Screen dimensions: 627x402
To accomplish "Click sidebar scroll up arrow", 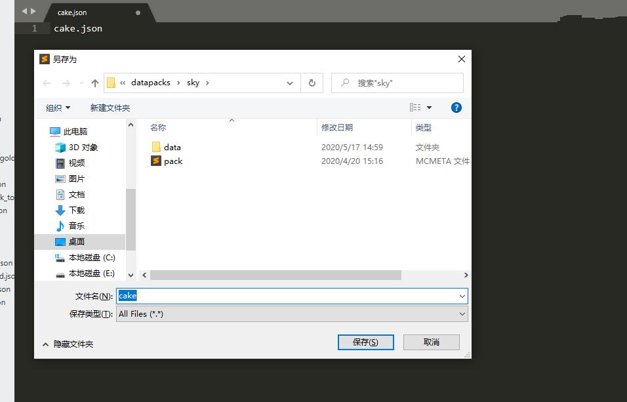I will pyautogui.click(x=131, y=125).
